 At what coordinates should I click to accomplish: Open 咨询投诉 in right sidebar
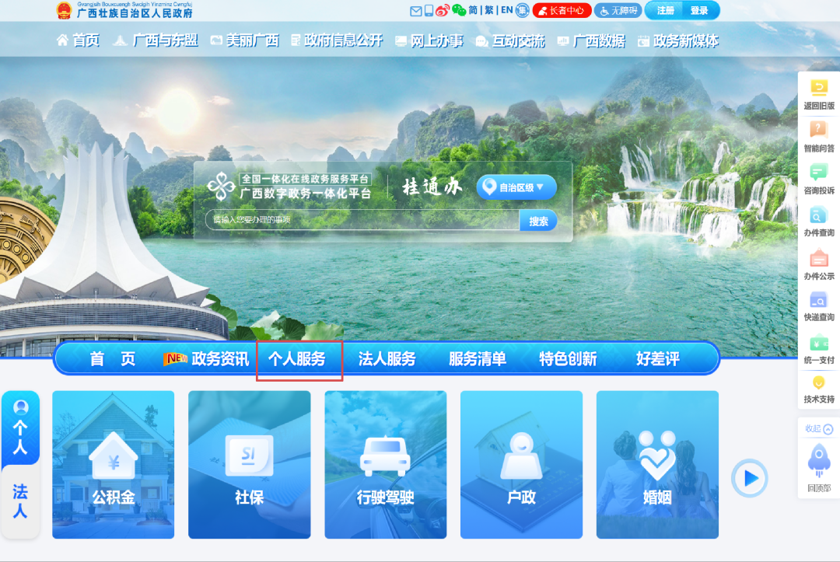click(x=818, y=173)
